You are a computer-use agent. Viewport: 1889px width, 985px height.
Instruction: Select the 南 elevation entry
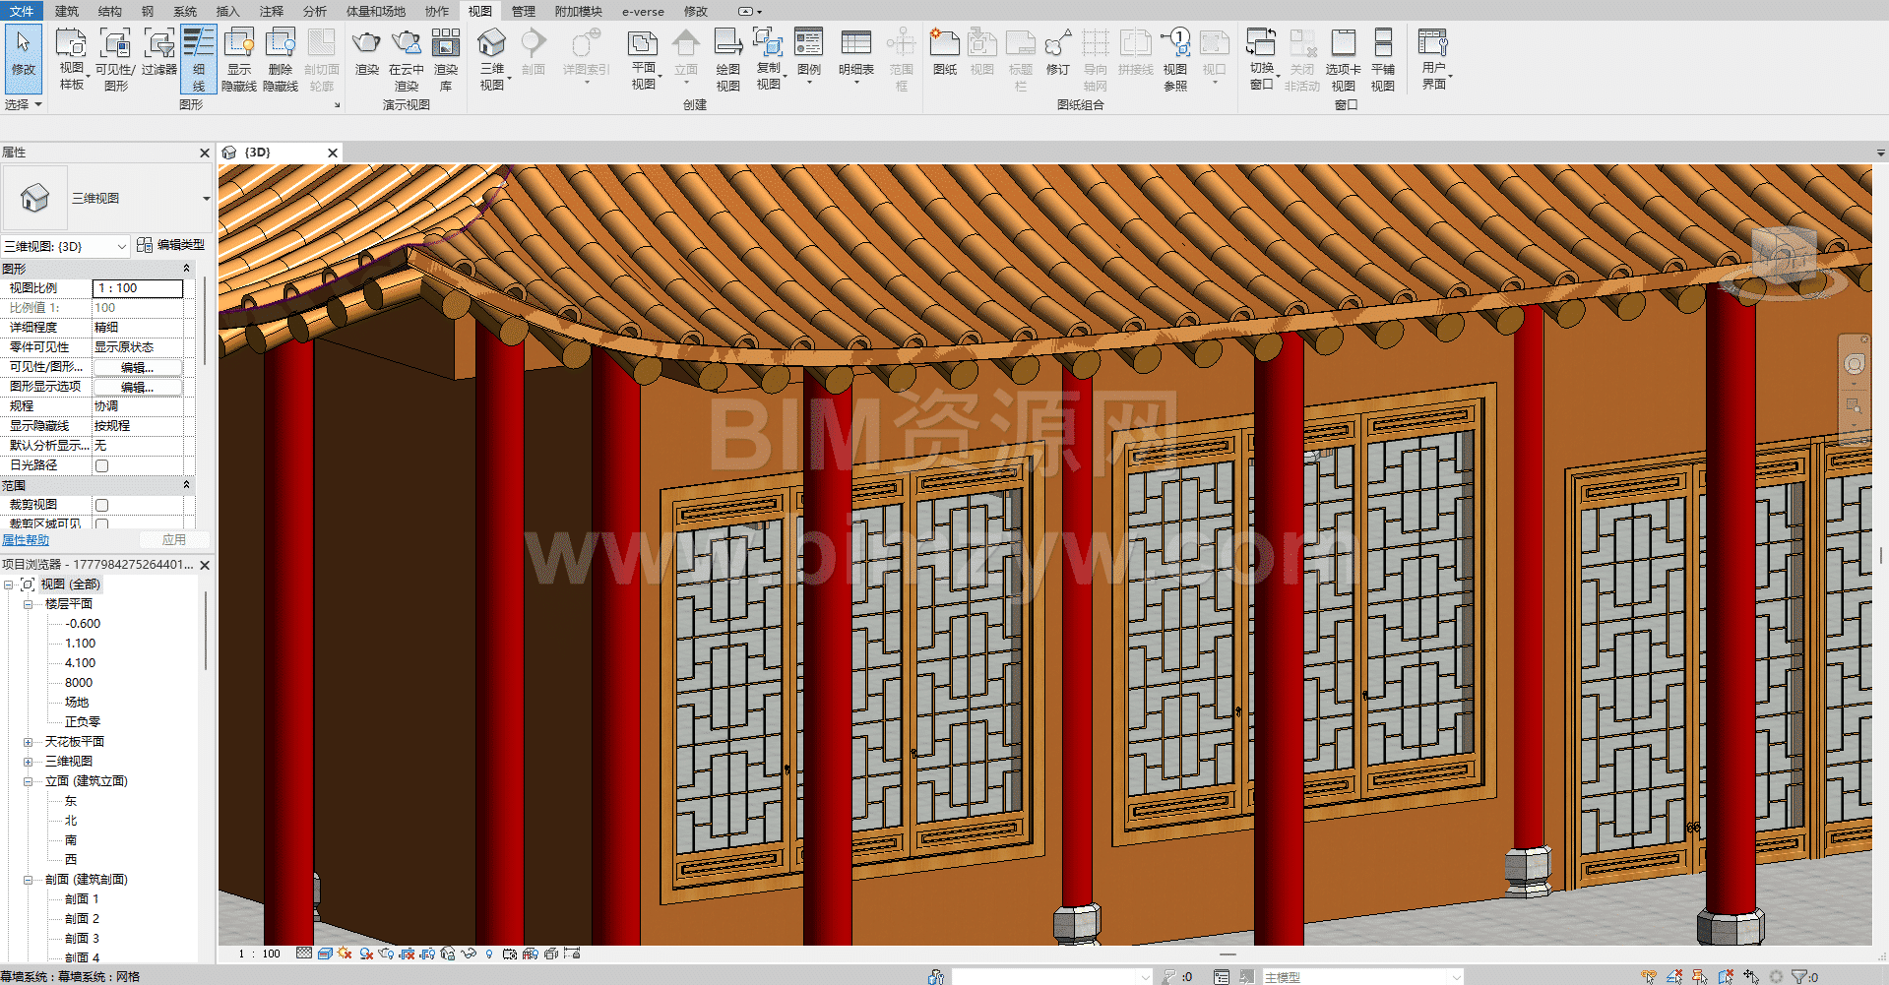(x=71, y=840)
